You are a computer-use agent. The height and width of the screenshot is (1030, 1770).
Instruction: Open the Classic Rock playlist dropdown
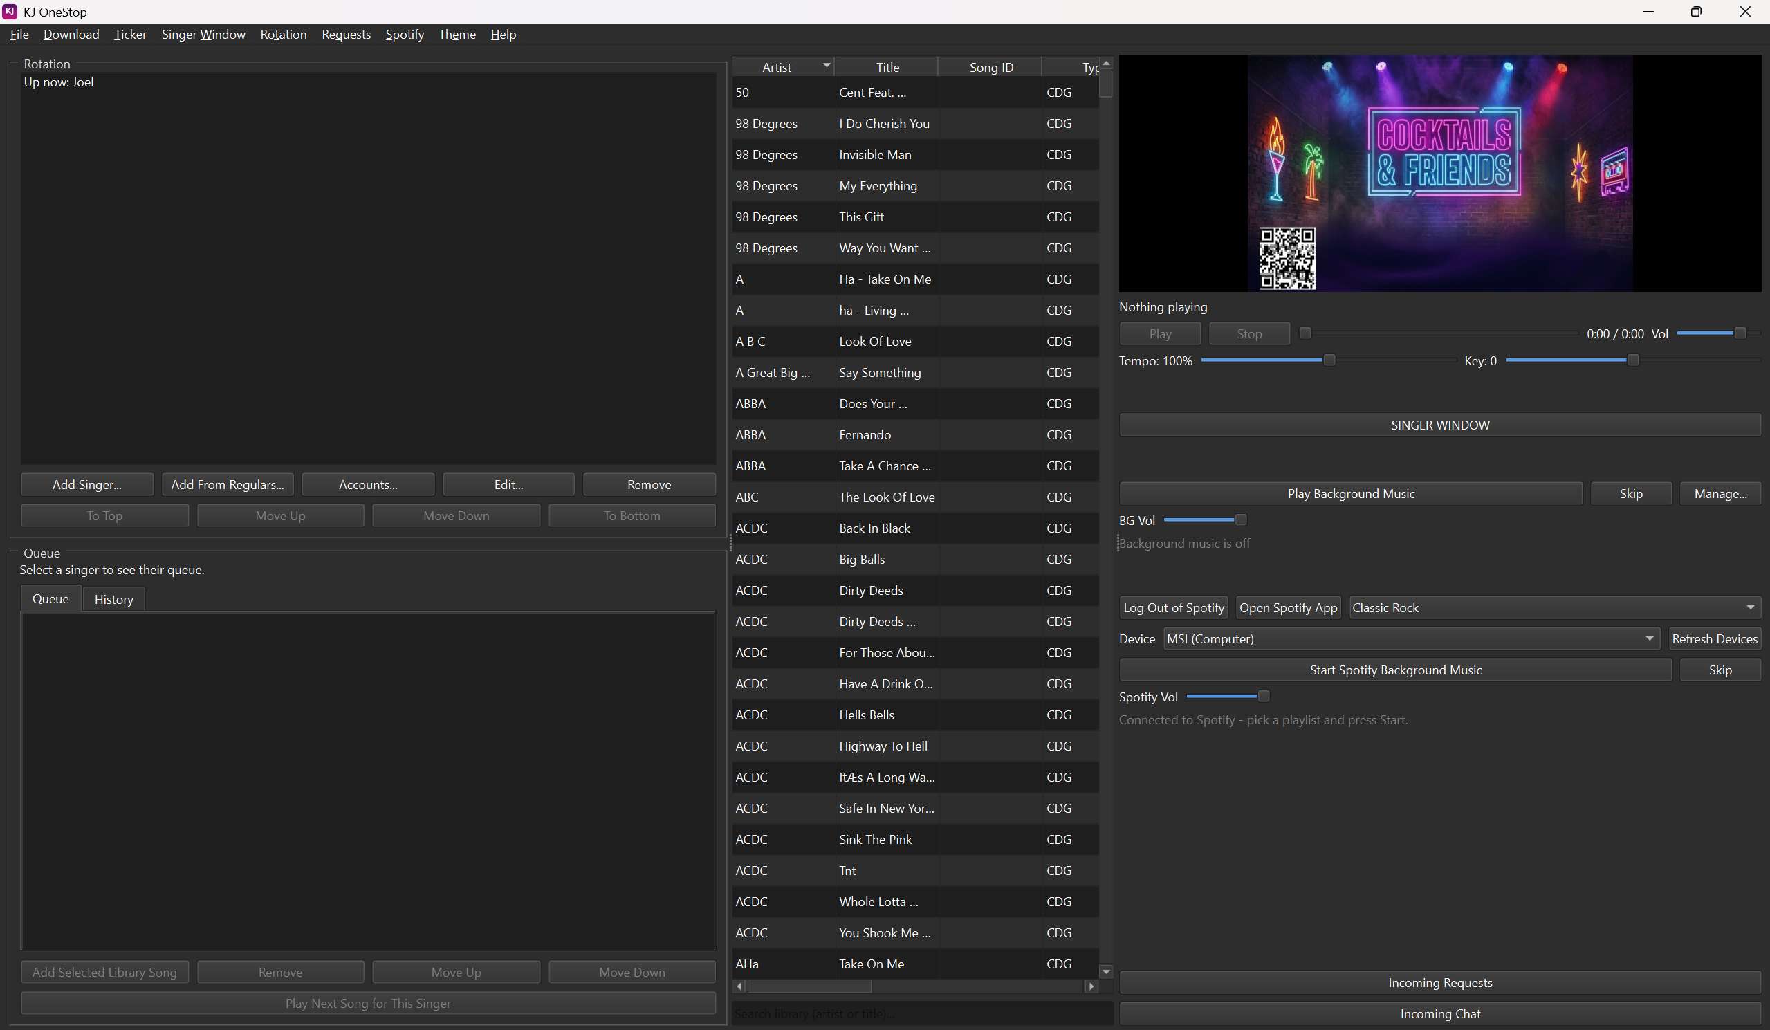1555,608
